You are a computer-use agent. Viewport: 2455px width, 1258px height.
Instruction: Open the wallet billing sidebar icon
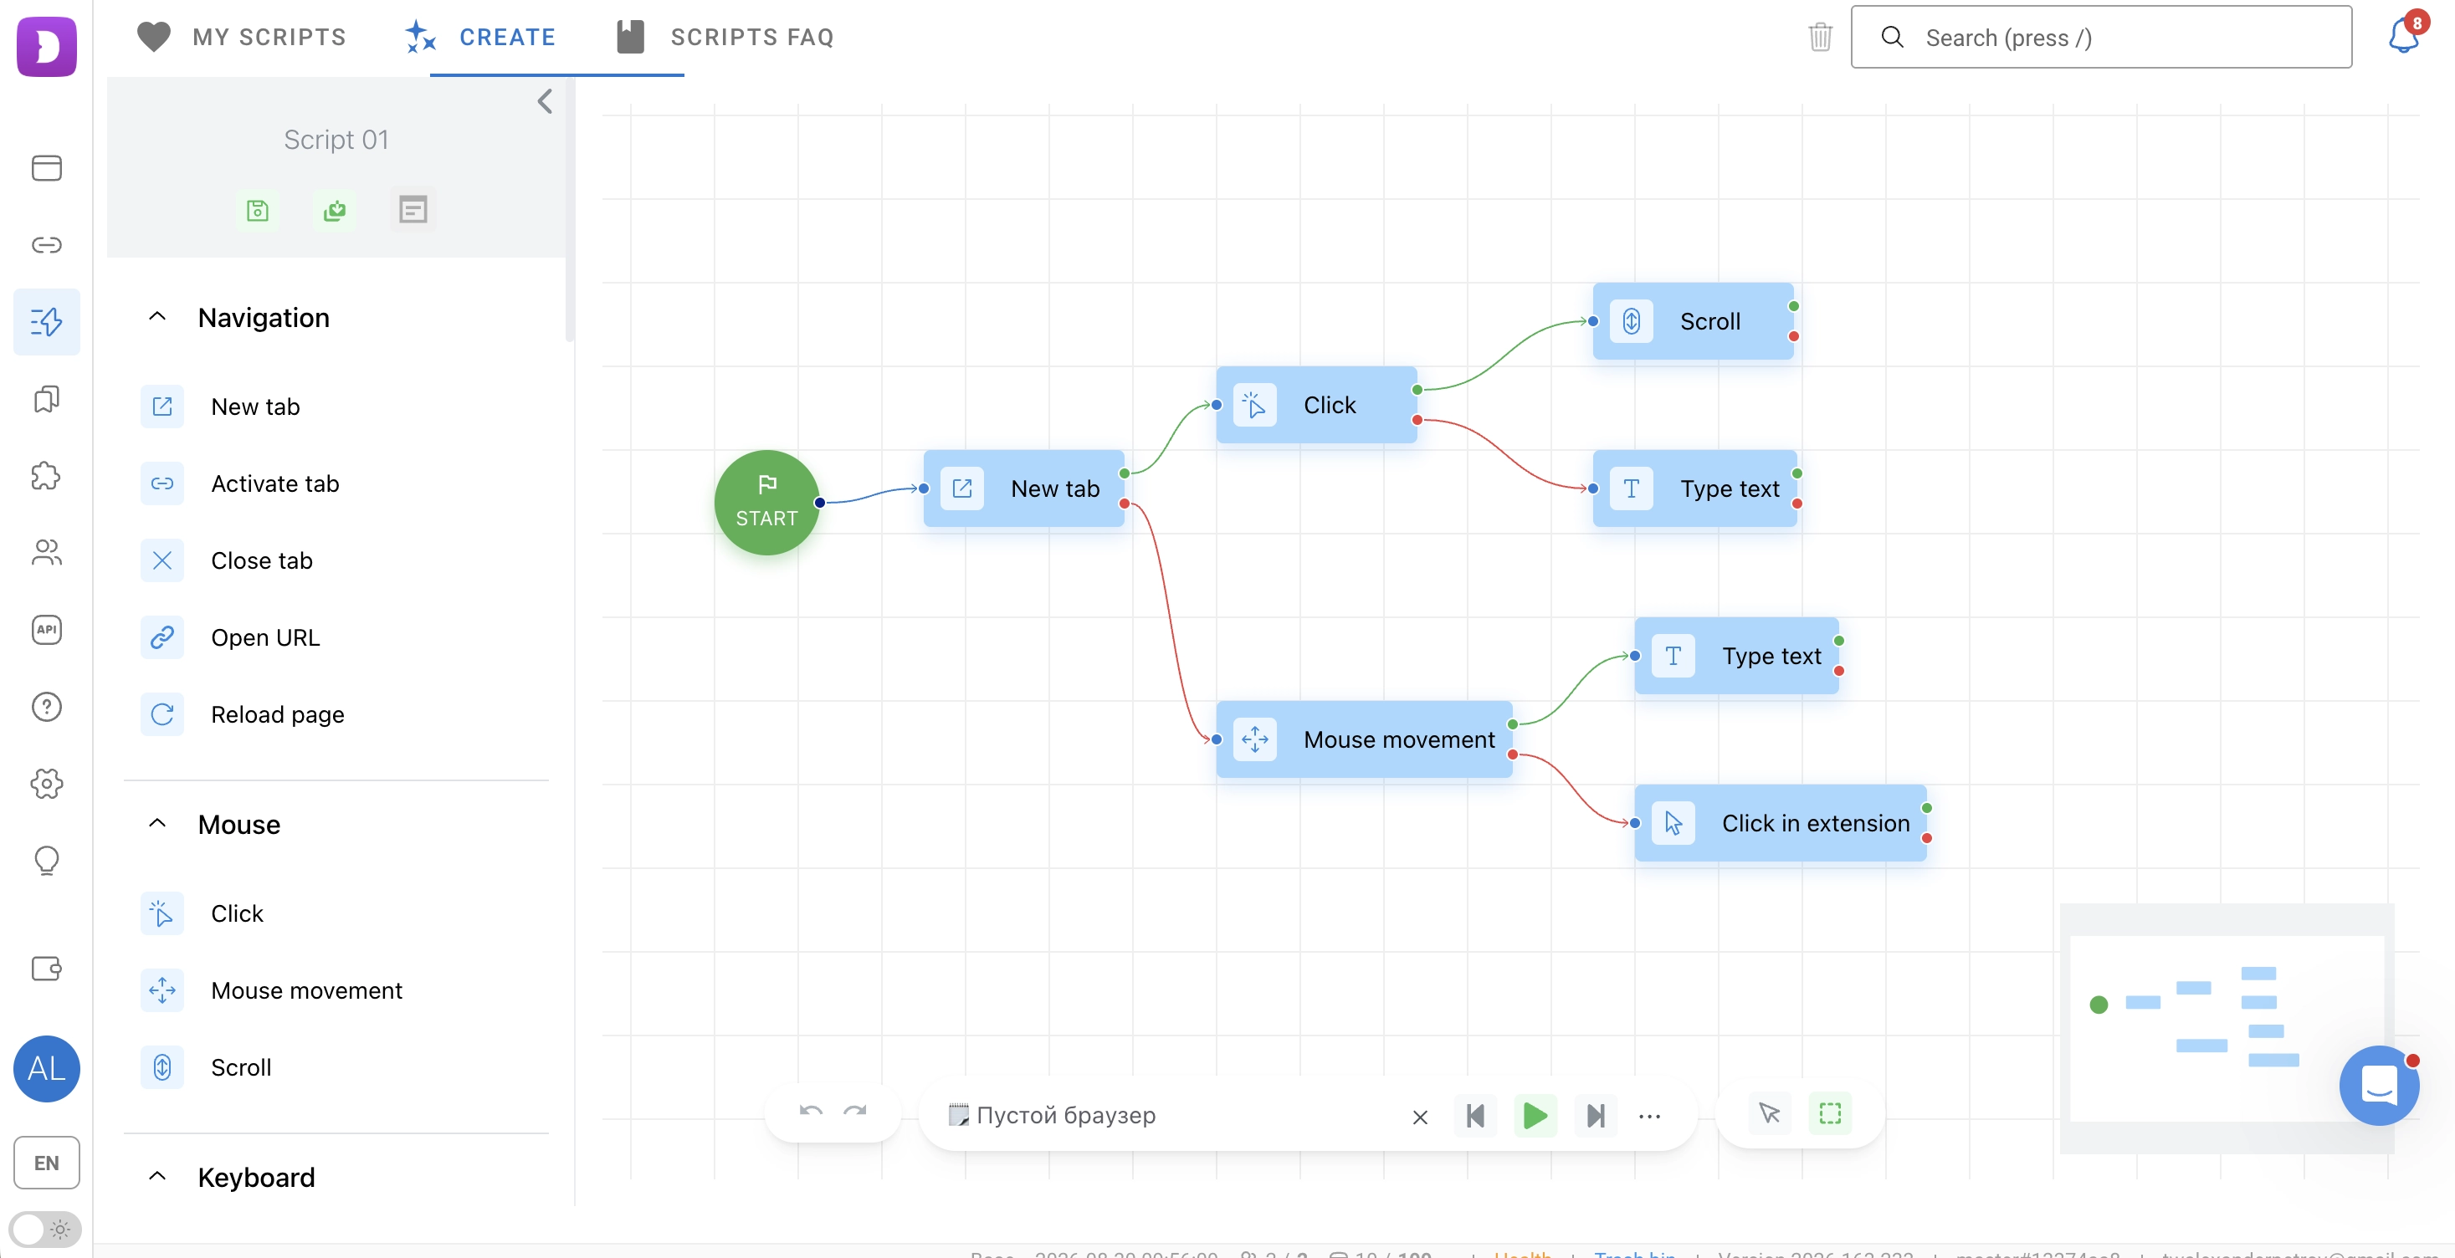click(47, 969)
